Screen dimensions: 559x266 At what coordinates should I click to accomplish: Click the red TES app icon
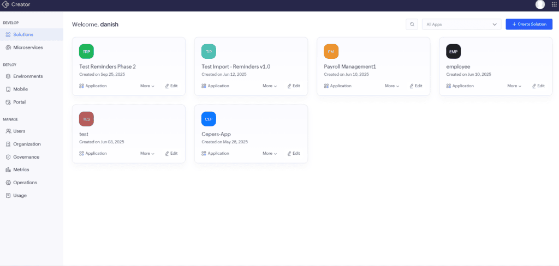(86, 119)
